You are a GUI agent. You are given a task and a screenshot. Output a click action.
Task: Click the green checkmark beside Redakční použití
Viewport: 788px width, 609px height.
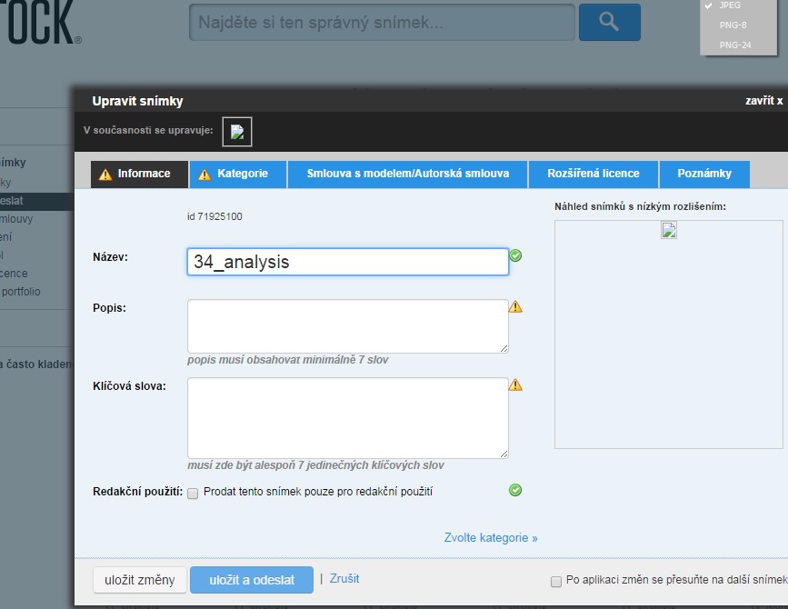pos(515,490)
